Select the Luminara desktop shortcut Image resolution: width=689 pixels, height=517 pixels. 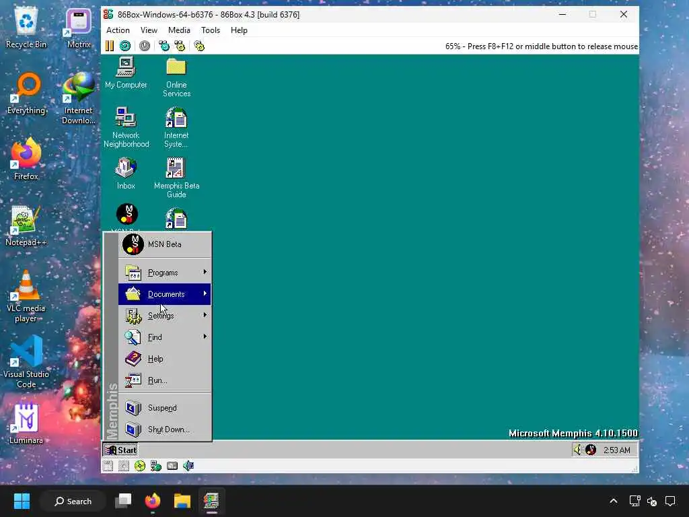coord(26,424)
